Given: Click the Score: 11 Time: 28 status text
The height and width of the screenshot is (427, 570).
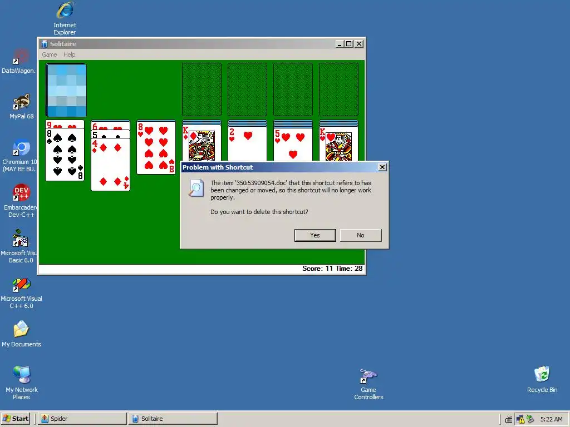Looking at the screenshot, I should click(332, 269).
